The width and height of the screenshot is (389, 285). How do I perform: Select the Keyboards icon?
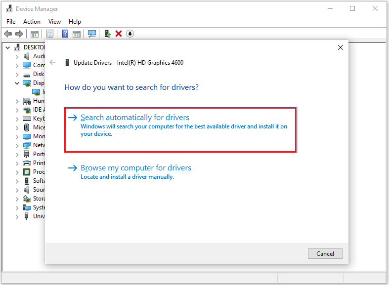point(27,119)
